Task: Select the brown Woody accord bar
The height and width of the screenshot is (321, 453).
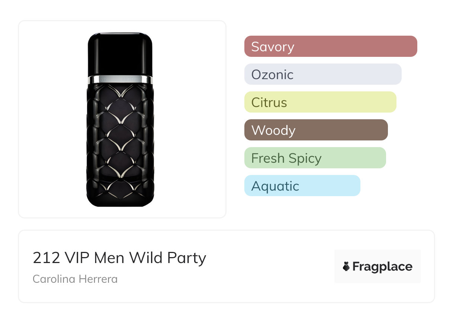Action: click(x=316, y=130)
